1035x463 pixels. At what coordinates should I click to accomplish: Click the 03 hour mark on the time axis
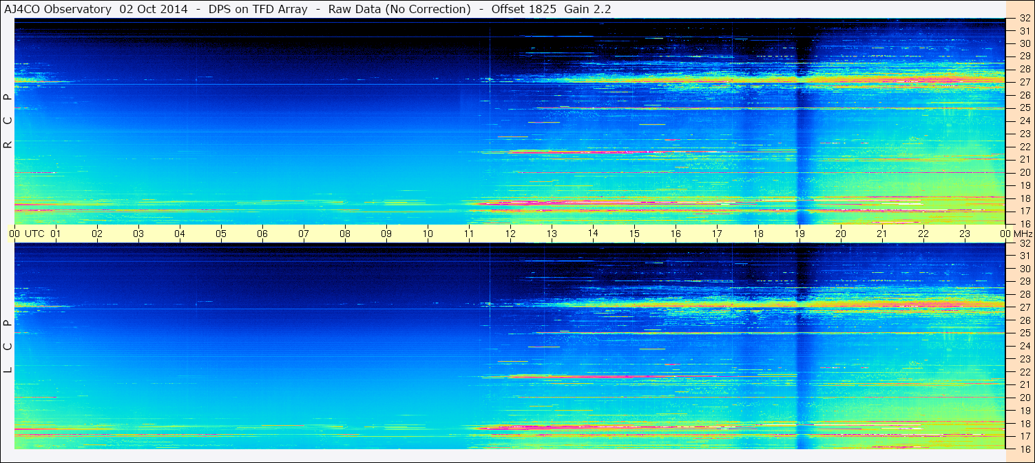[138, 234]
